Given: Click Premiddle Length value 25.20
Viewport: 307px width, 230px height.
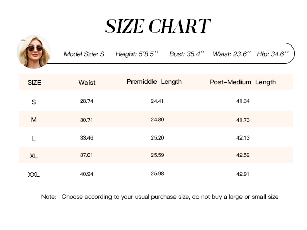Looking at the screenshot, I should (157, 137).
